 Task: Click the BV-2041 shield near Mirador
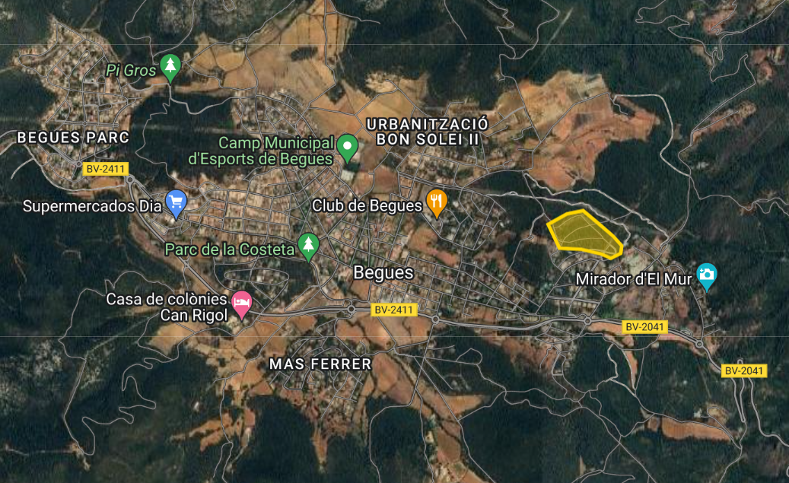(x=644, y=327)
